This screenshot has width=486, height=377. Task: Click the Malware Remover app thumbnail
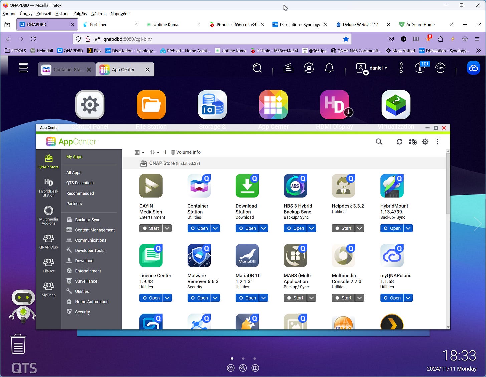coord(199,256)
